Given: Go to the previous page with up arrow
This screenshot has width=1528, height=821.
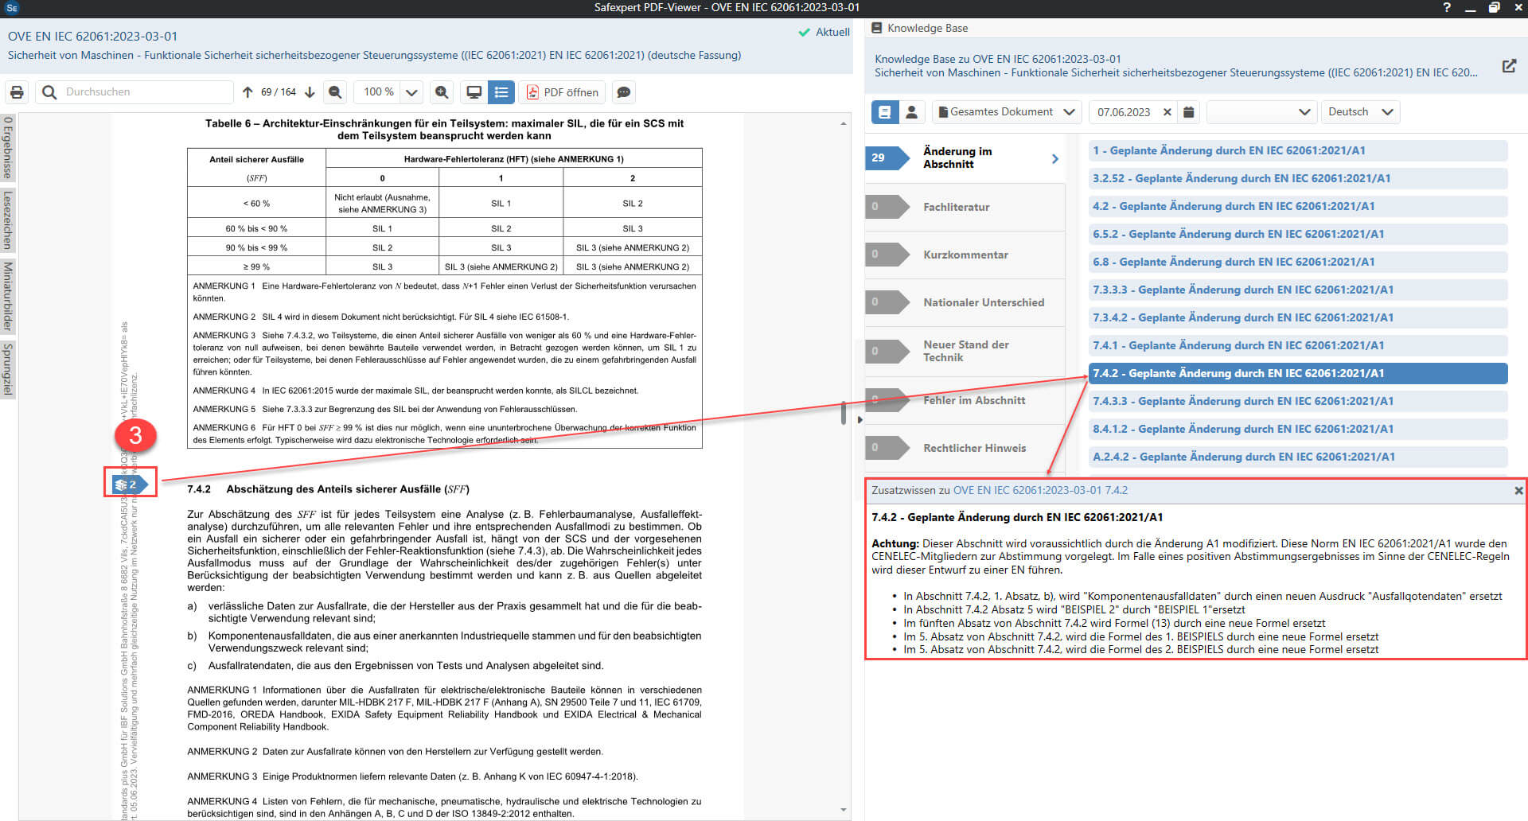Looking at the screenshot, I should 248,92.
